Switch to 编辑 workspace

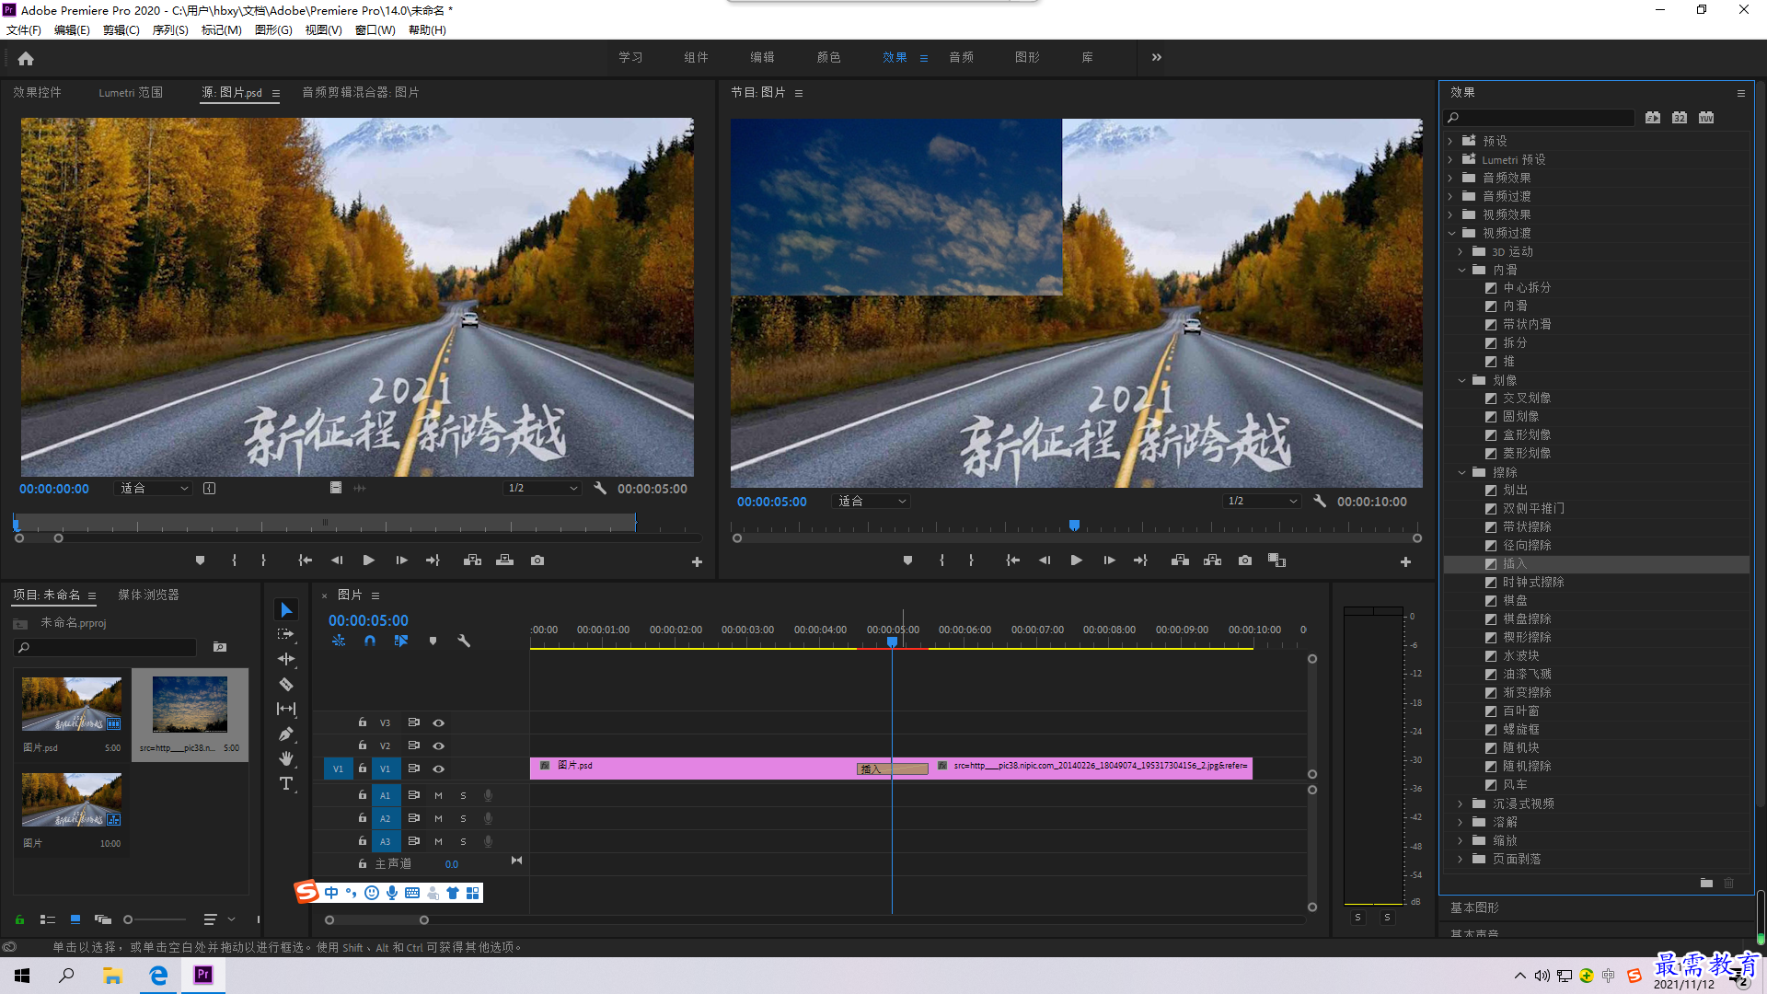point(762,57)
